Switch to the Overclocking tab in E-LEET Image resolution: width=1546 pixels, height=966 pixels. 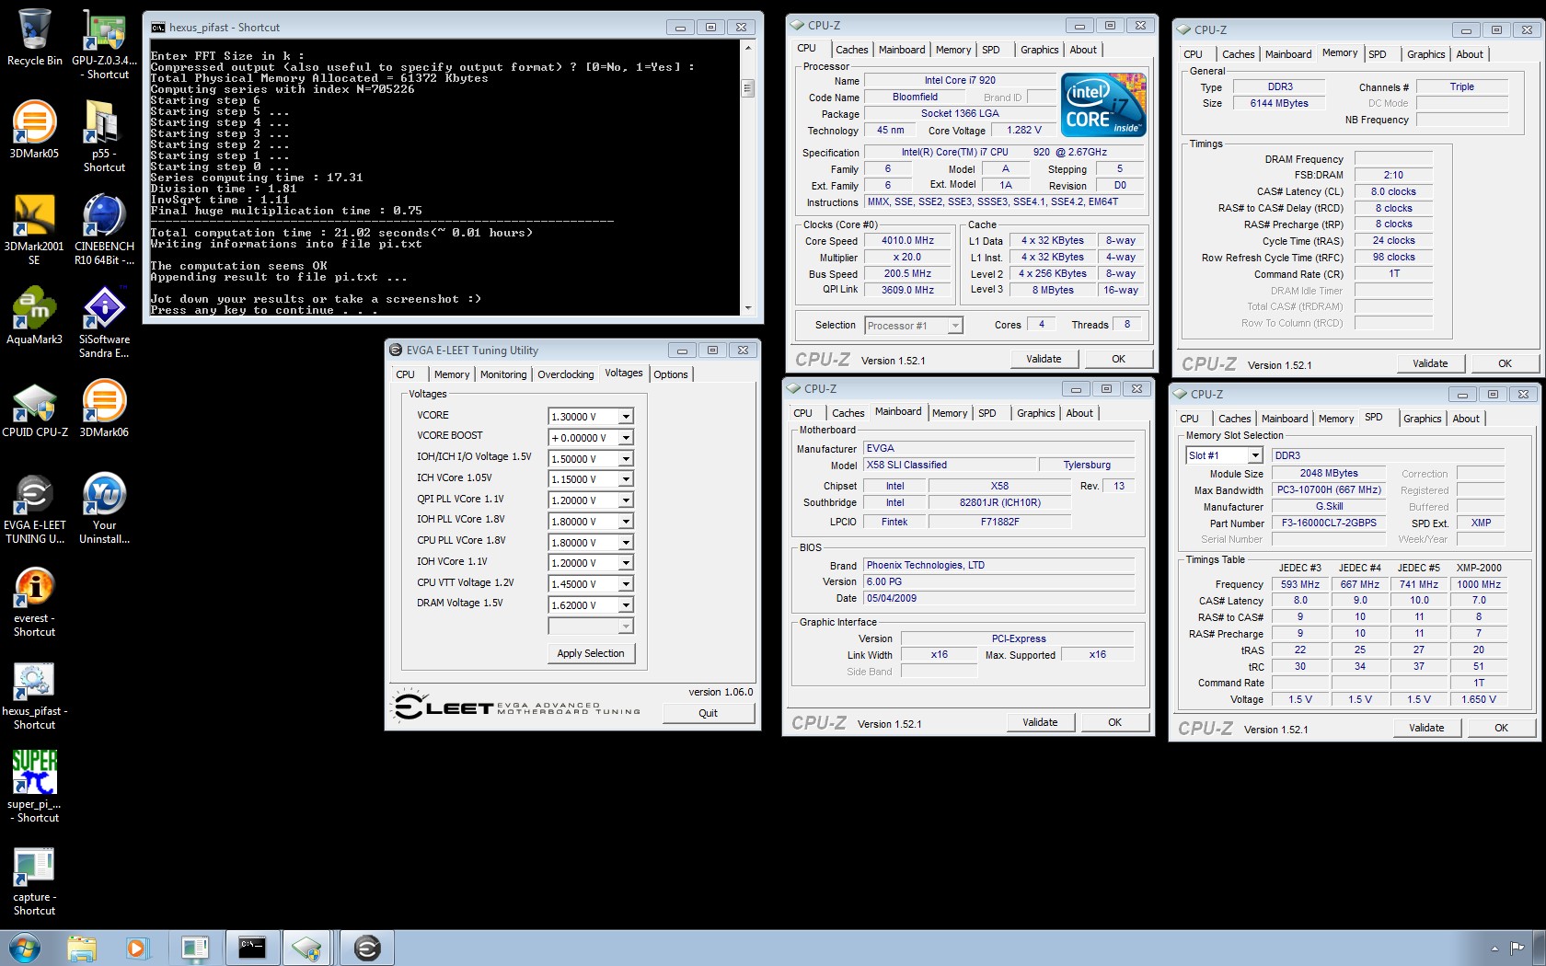pos(565,374)
